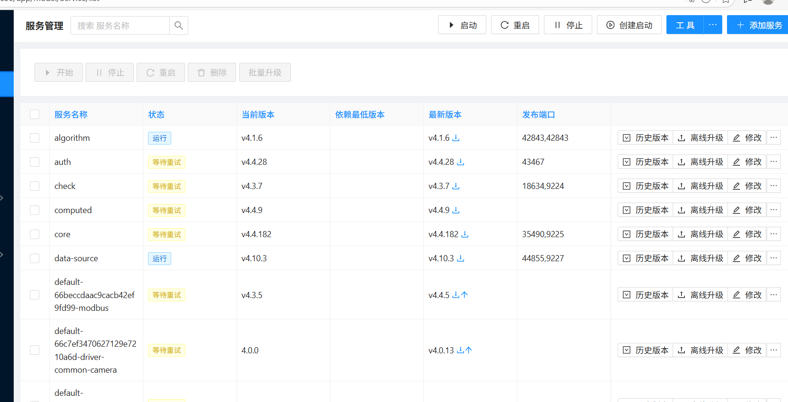Click the 启动 start button in header
This screenshot has width=788, height=402.
click(x=462, y=25)
